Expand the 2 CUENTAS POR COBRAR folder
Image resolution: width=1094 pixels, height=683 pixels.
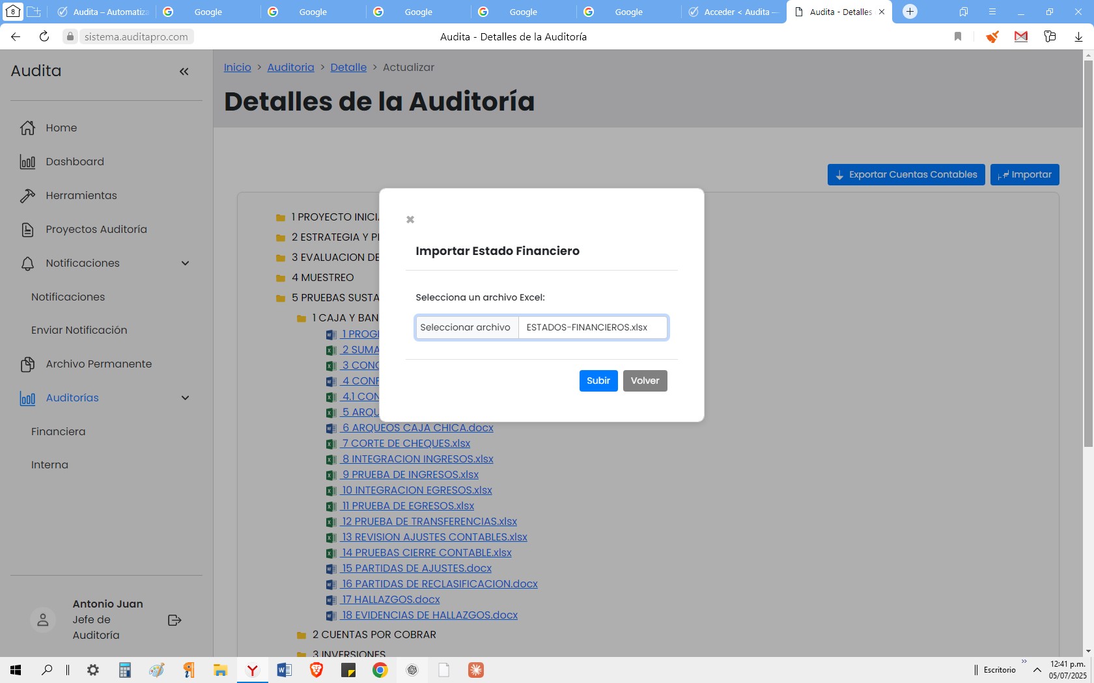pos(374,635)
